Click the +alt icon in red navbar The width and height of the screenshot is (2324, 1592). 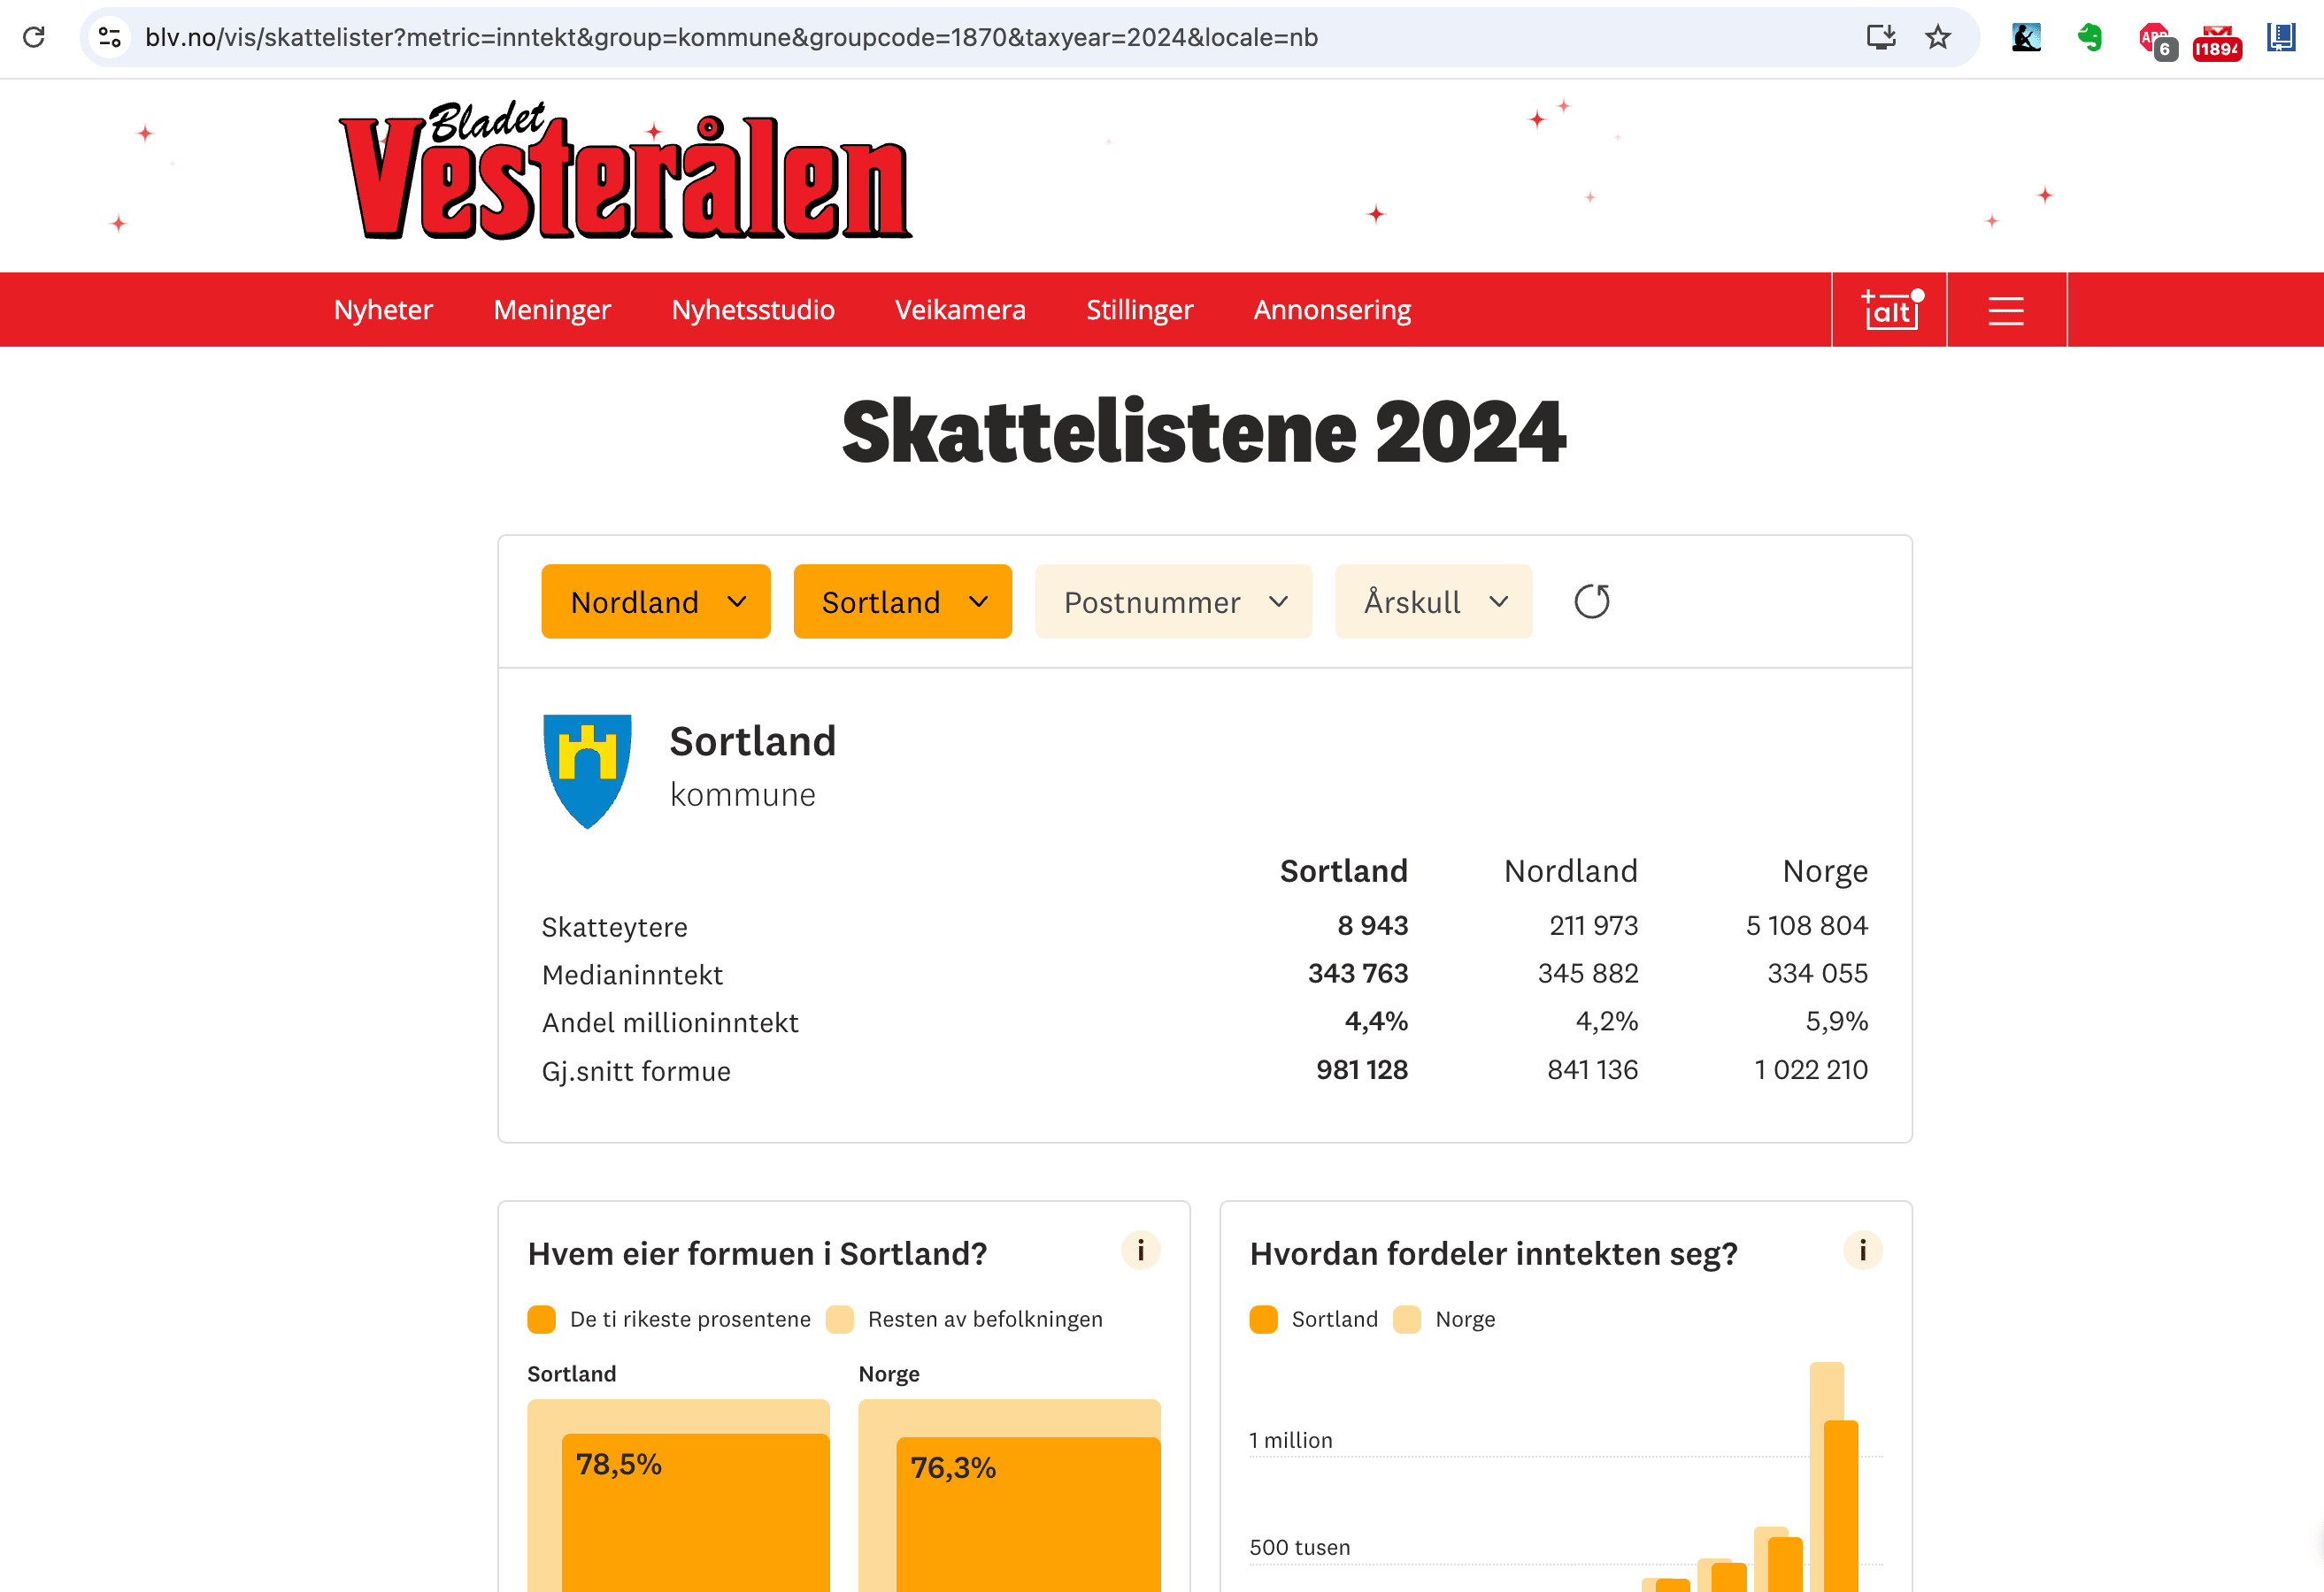[1888, 310]
